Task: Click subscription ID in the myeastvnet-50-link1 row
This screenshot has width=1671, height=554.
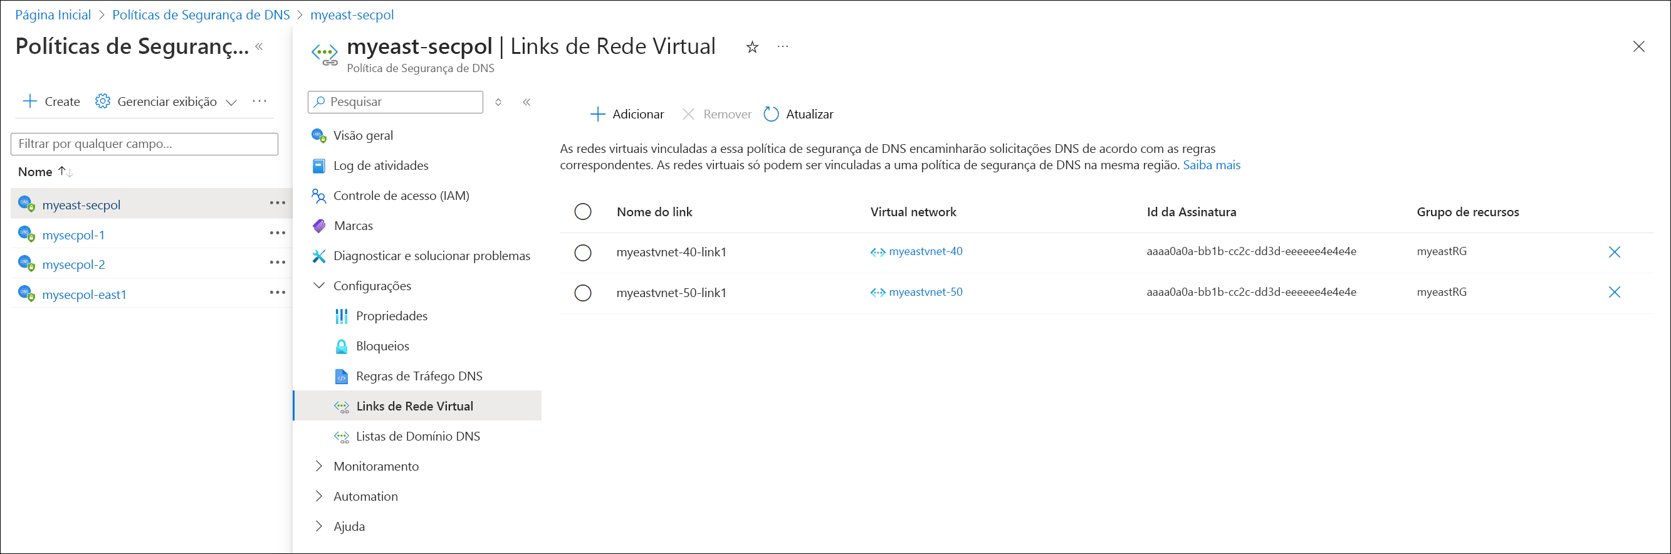Action: (x=1250, y=292)
